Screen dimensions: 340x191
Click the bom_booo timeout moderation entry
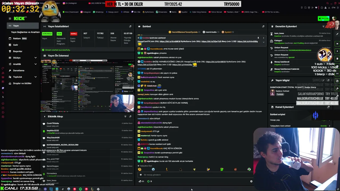click(x=300, y=34)
